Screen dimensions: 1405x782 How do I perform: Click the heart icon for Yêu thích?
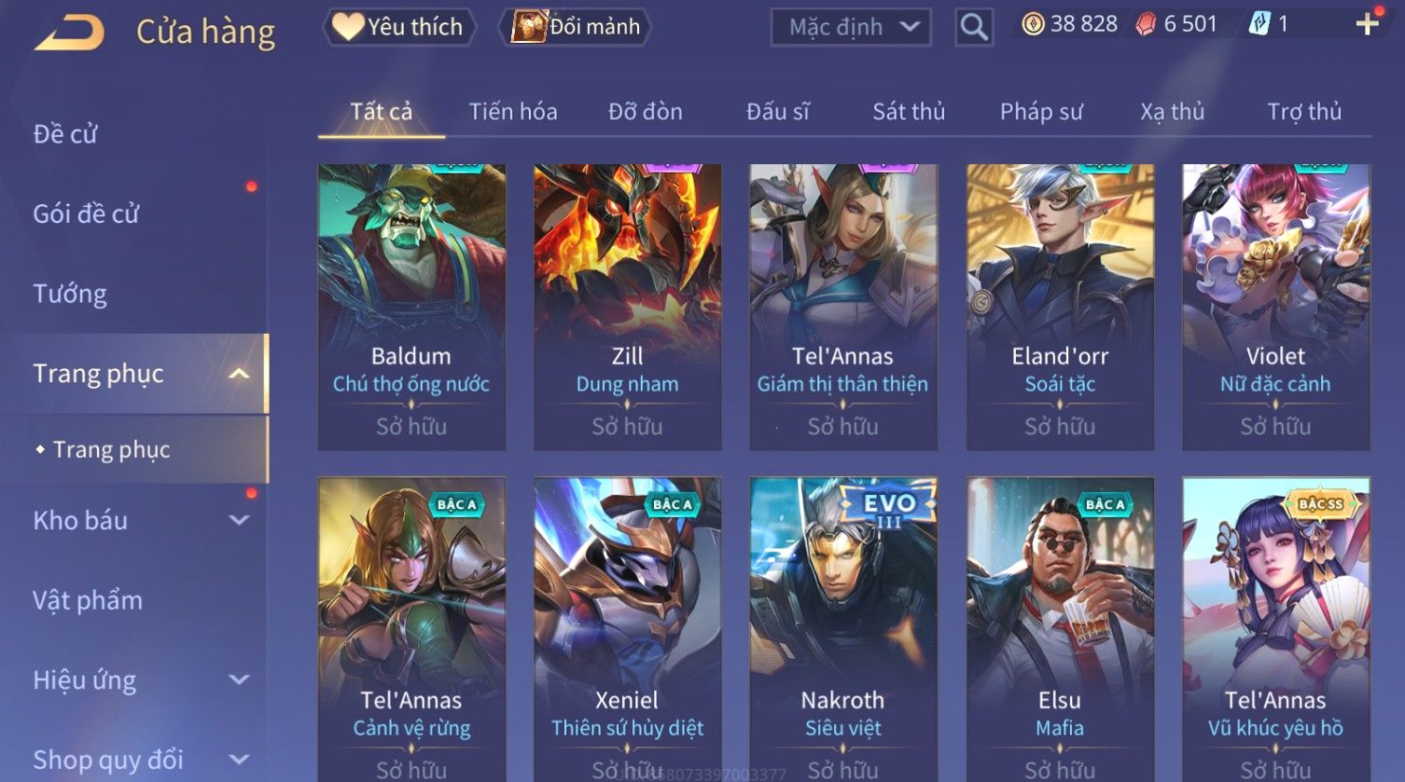[348, 26]
